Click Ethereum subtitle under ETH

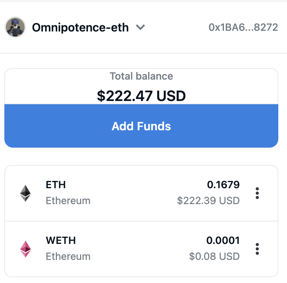[68, 201]
